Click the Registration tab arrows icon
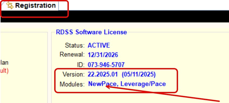The width and height of the screenshot is (229, 103). tap(10, 5)
